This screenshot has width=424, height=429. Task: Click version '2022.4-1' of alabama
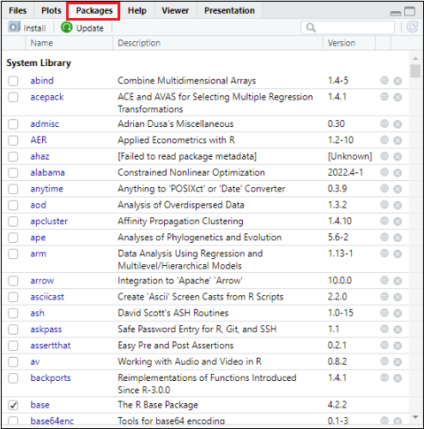345,172
